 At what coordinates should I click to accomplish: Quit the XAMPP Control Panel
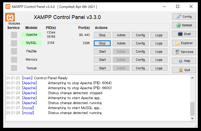184,70
